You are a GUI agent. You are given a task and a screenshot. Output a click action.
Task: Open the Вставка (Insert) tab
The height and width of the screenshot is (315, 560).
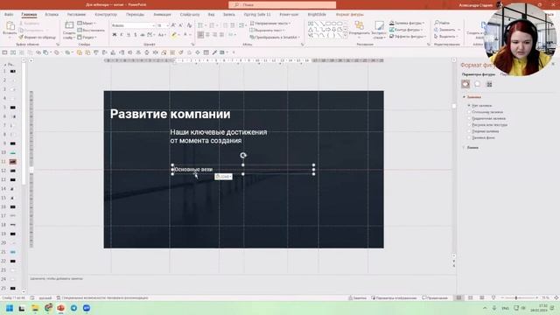tap(52, 14)
